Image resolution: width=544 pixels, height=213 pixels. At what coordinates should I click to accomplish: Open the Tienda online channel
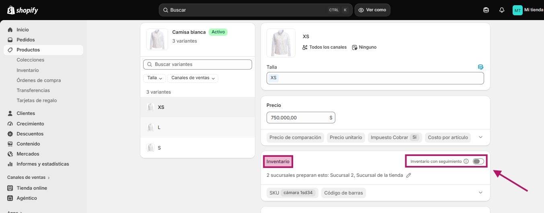[32, 188]
